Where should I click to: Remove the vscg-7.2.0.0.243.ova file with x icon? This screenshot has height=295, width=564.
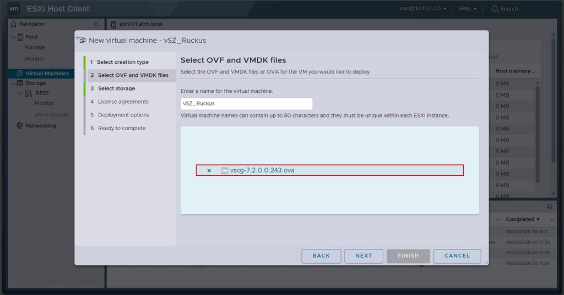(209, 170)
